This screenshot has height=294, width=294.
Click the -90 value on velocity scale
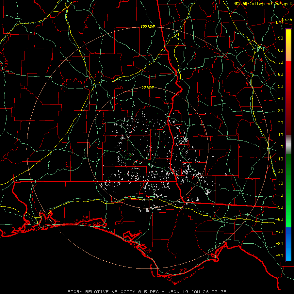279,256
